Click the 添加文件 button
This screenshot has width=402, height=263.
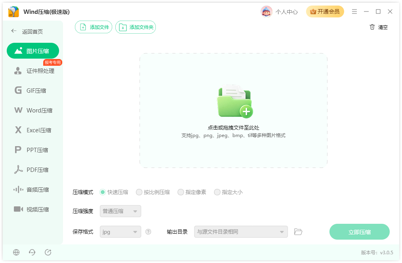click(x=94, y=27)
